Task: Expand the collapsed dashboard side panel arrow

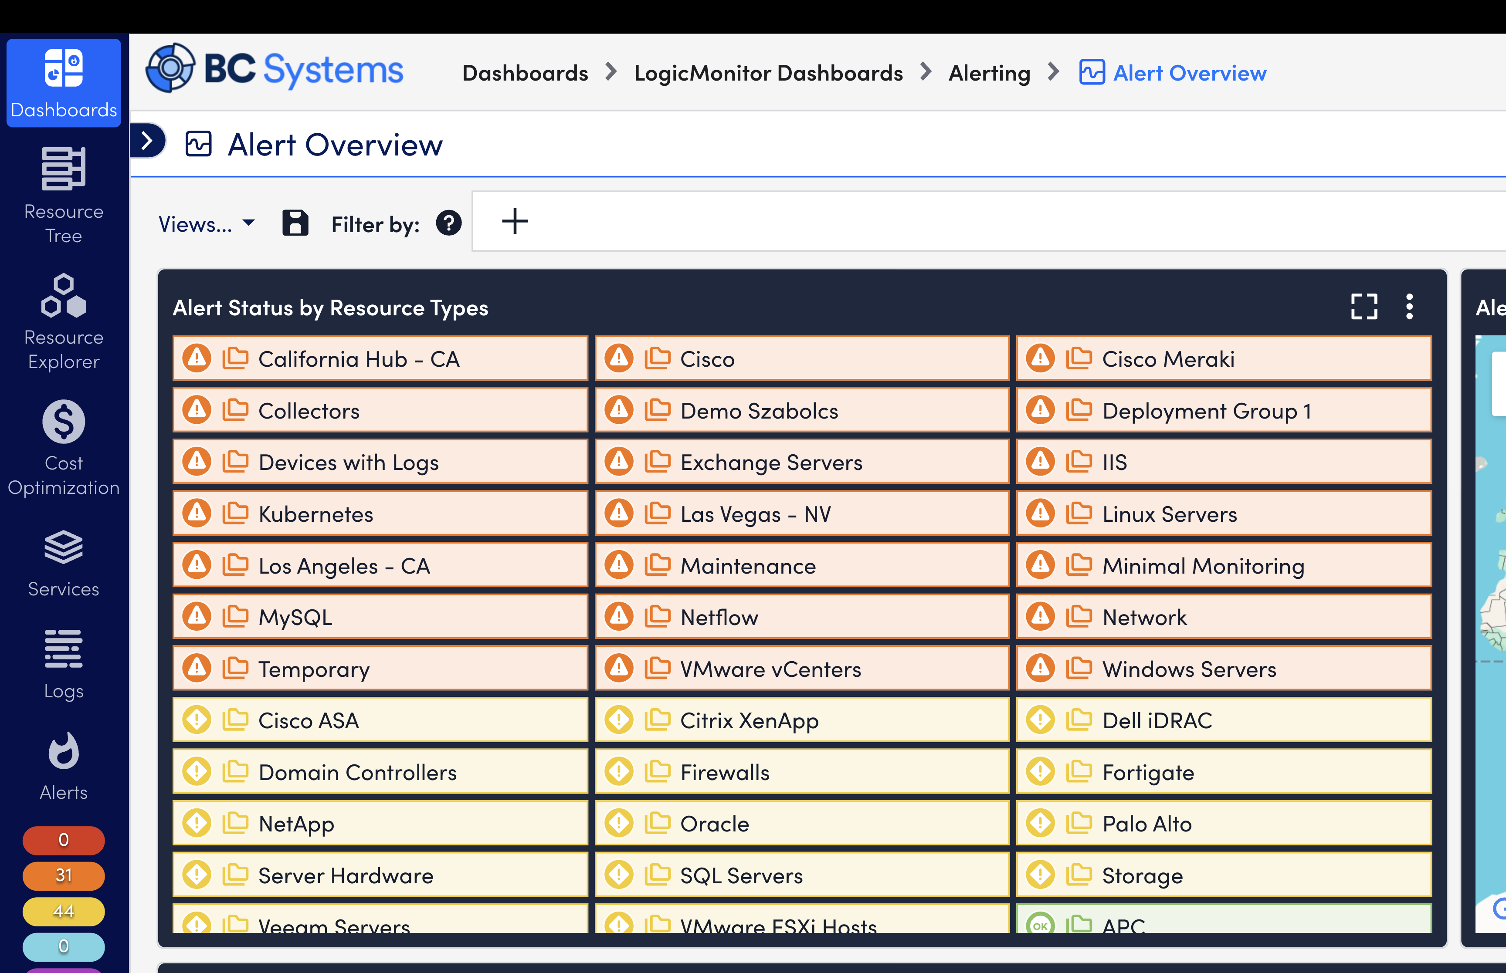Action: 148,140
